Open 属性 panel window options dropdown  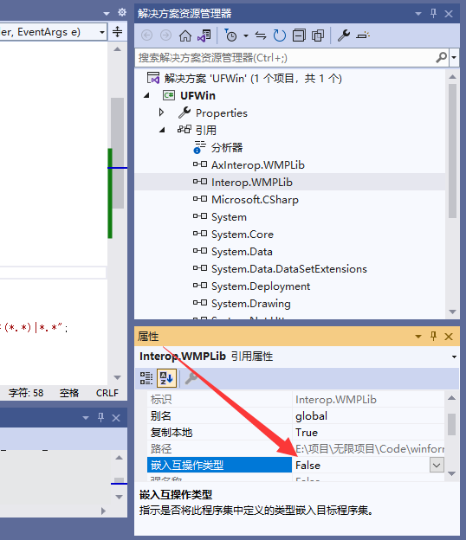point(418,337)
